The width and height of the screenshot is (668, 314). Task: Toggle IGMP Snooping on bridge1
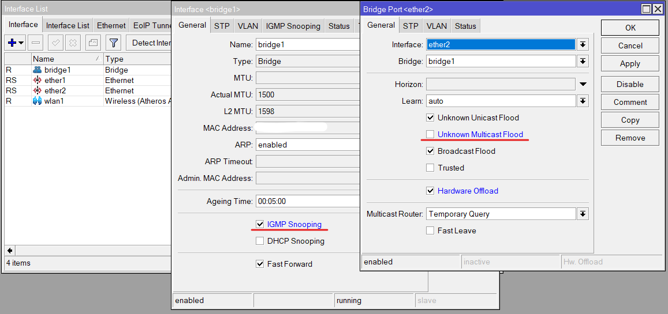[260, 224]
